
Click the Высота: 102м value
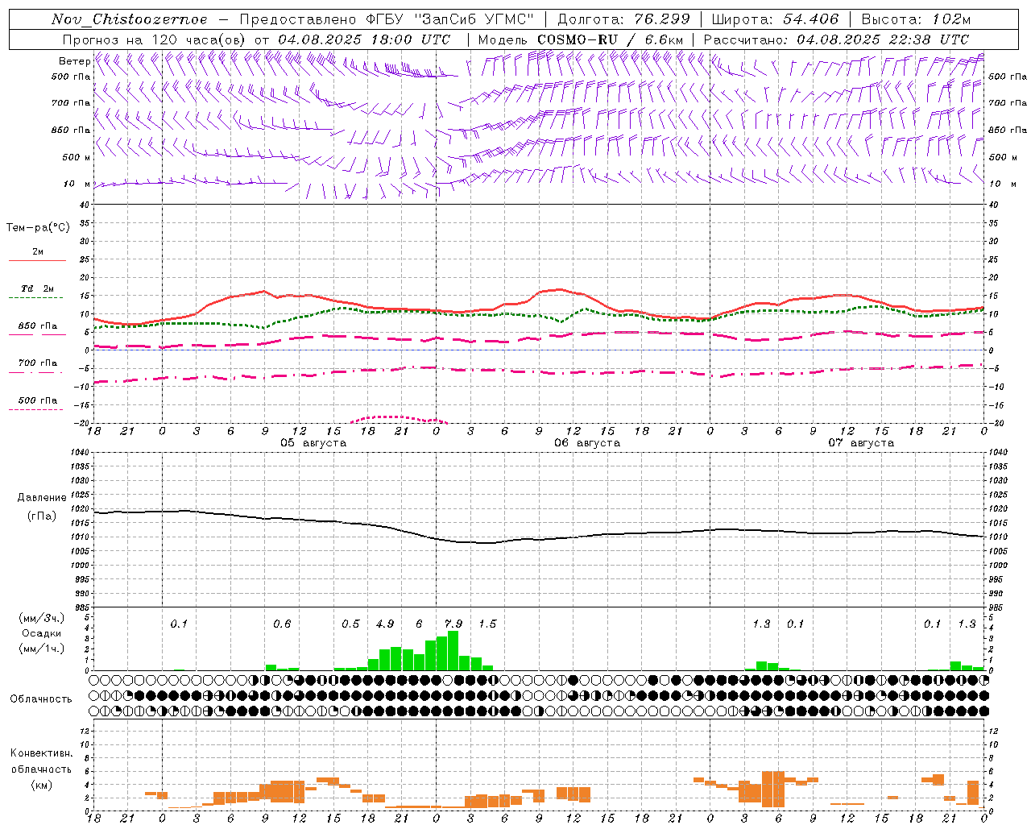916,19
